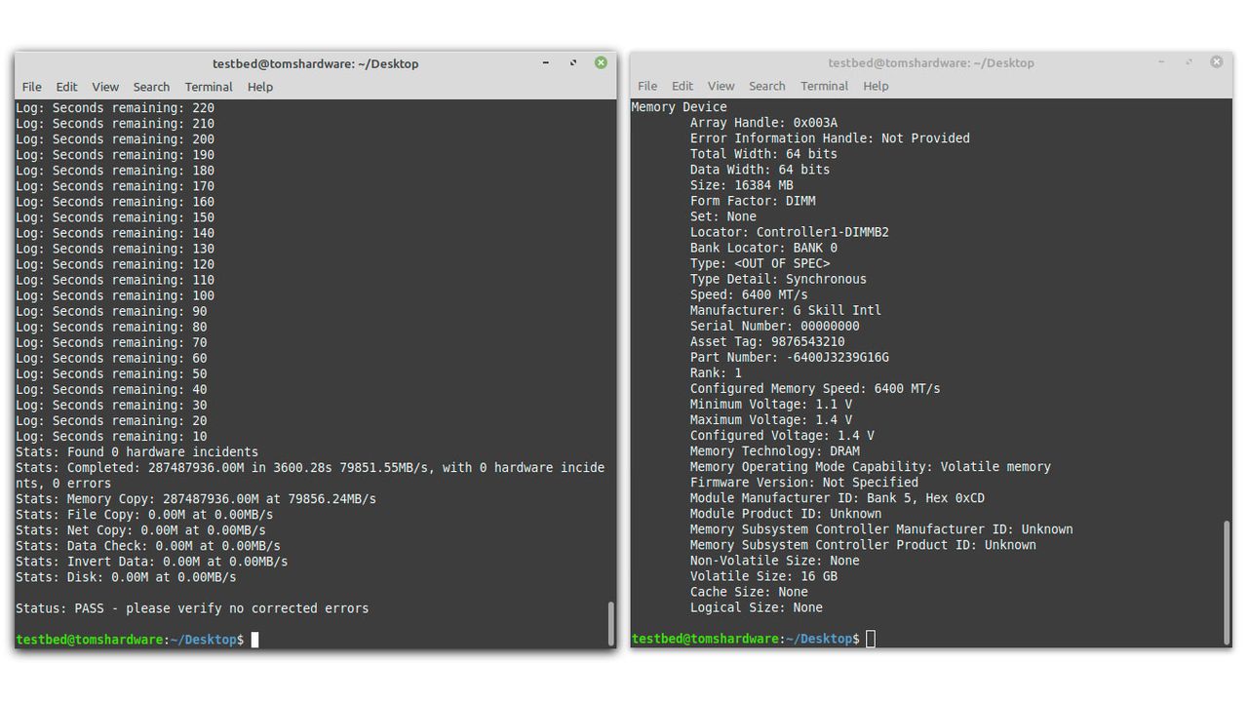Click left terminal vertical scrollbar thumb
The image size is (1248, 702).
(x=611, y=623)
